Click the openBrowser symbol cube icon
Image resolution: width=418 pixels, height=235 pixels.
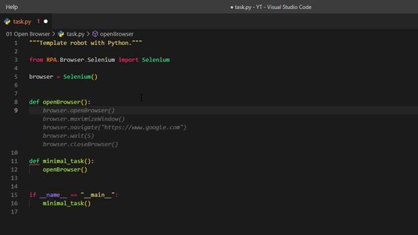tap(95, 34)
